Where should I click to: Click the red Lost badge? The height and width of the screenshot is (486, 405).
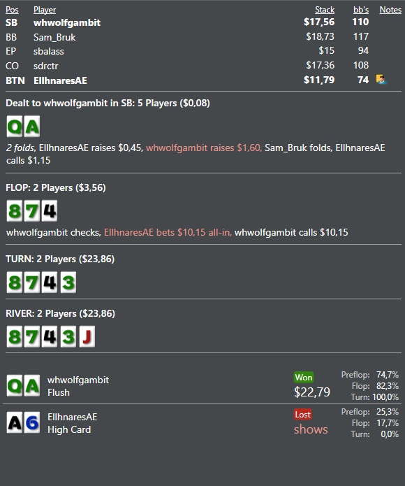(x=302, y=415)
